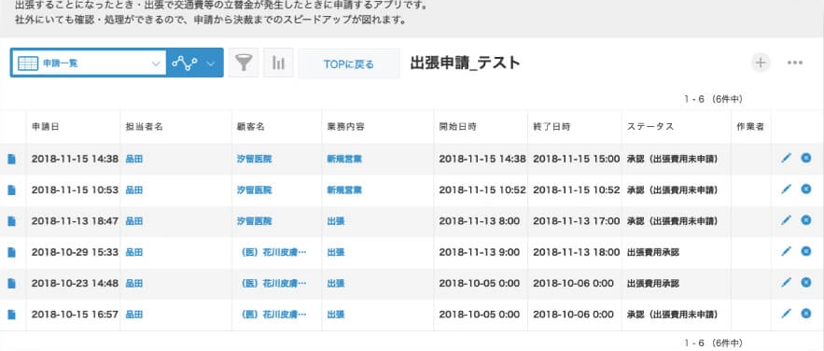Sort by the 担当者名 column header
Viewport: 824px width, 351px height.
point(144,127)
